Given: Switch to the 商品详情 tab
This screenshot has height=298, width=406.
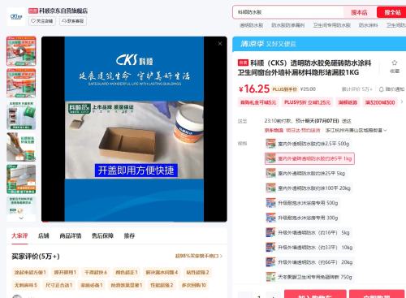Looking at the screenshot, I should point(71,235).
